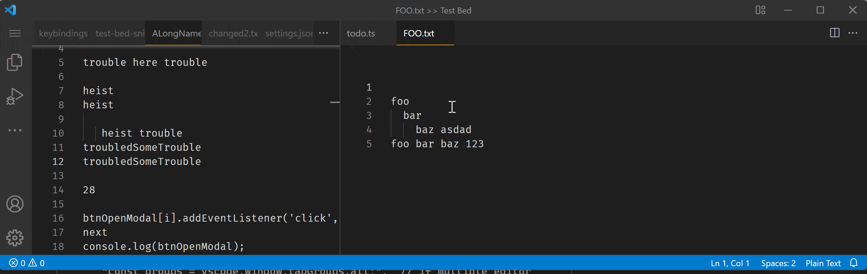Expand hidden tabs list in left editor group
Image resolution: width=867 pixels, height=274 pixels.
323,33
